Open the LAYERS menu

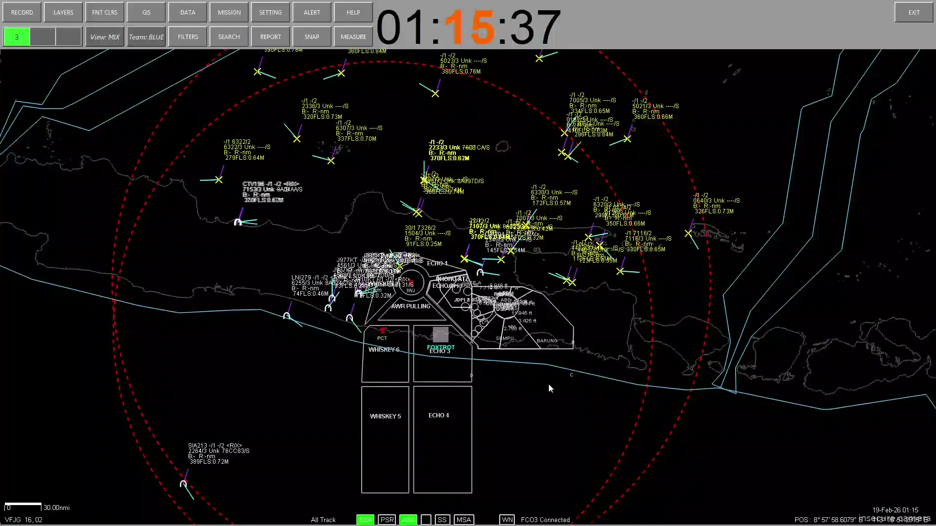(x=63, y=13)
